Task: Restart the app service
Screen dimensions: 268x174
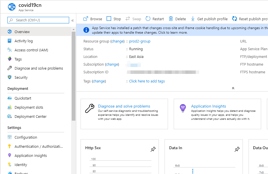Action: click(x=155, y=19)
